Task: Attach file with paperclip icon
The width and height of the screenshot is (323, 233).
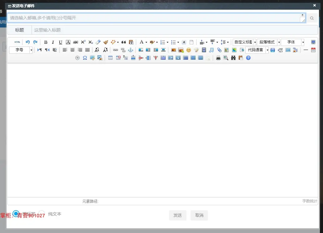Action: pyautogui.click(x=219, y=50)
